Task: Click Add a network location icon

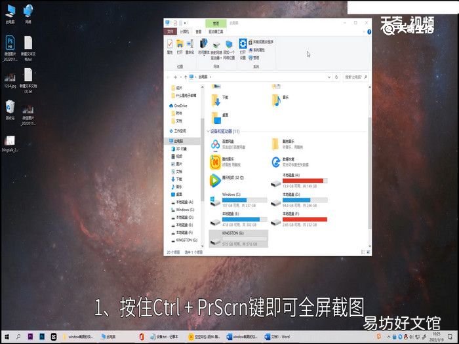Action: click(x=229, y=50)
